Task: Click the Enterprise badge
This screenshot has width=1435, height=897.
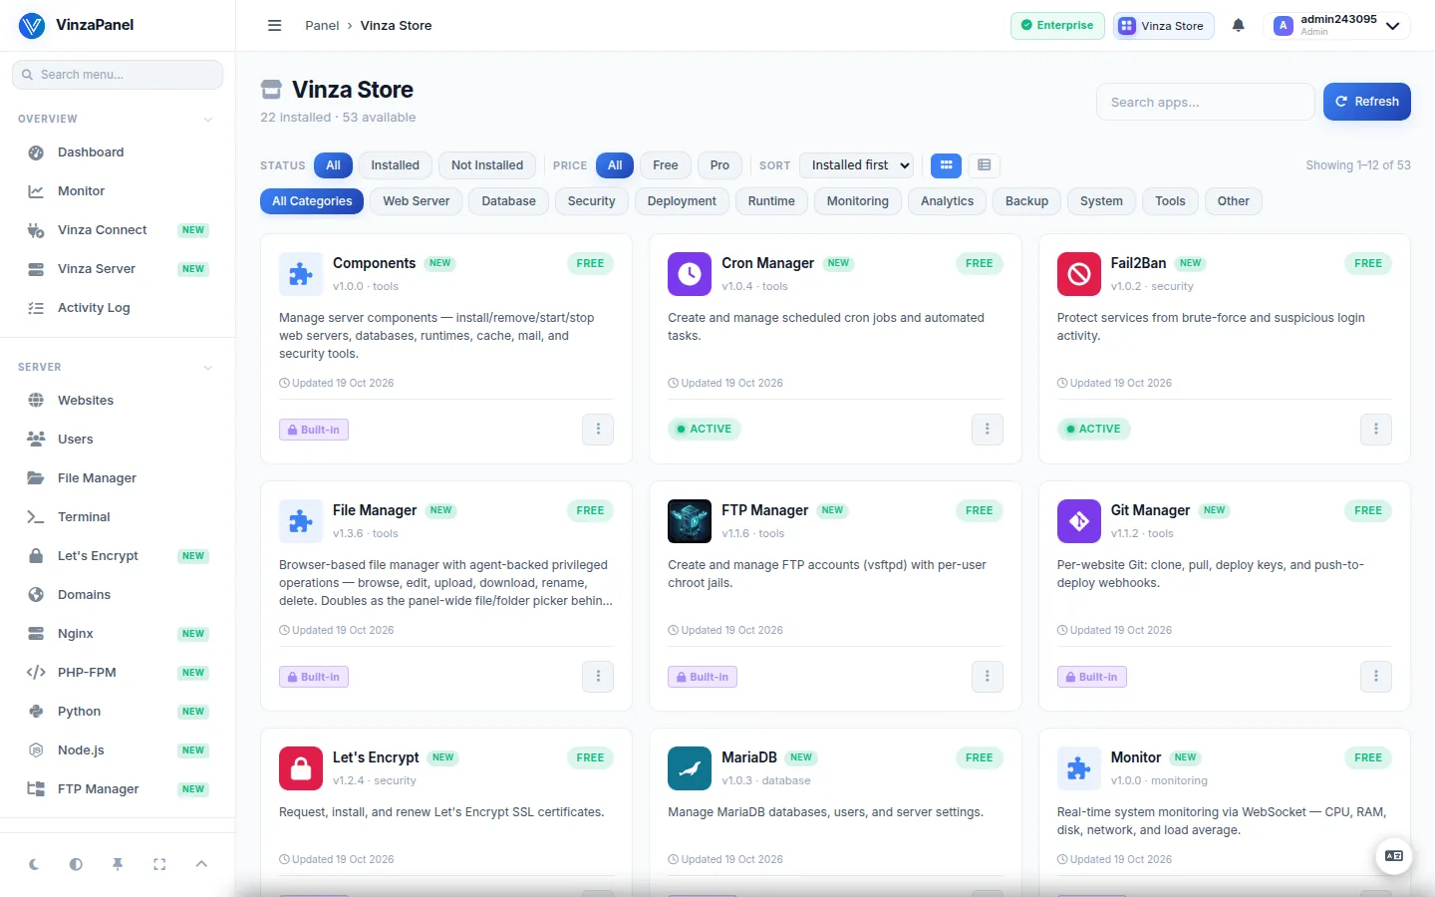Action: tap(1057, 26)
